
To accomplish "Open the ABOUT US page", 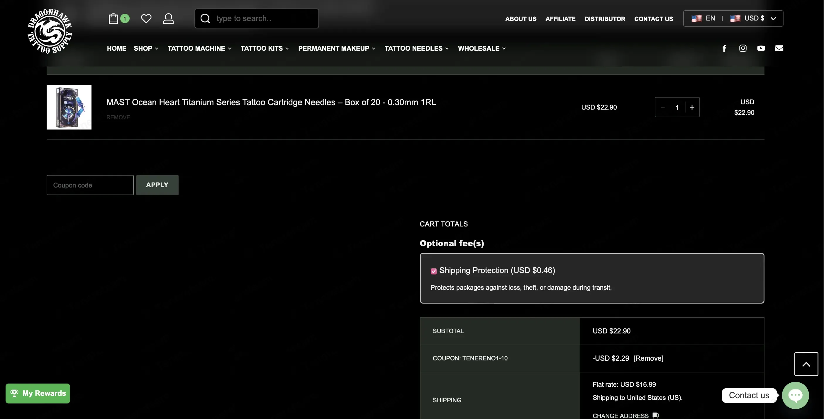I will (521, 19).
